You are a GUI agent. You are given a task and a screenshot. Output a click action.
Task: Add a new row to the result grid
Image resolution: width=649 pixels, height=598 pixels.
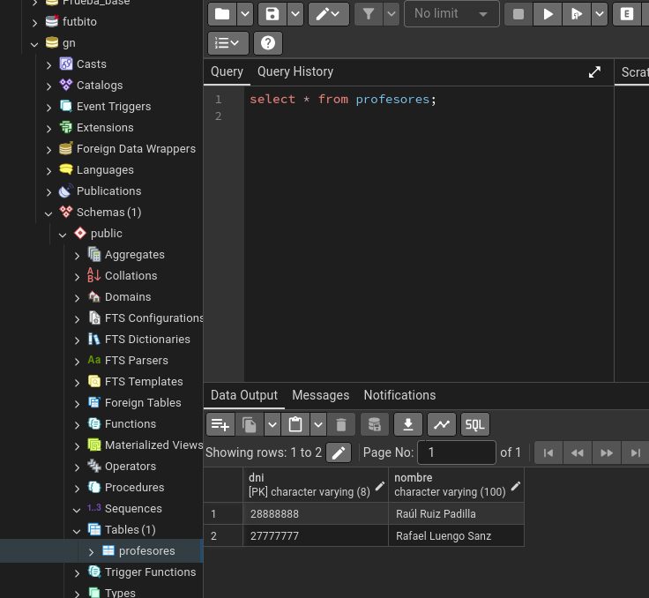click(x=220, y=424)
